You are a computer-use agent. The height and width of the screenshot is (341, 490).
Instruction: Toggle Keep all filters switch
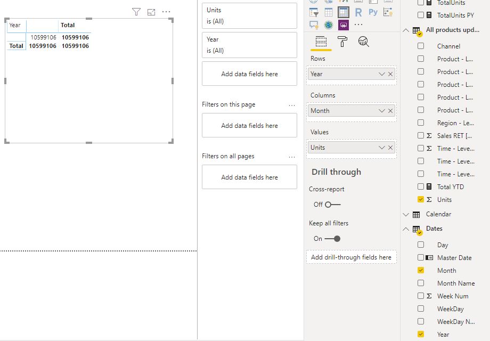click(332, 239)
